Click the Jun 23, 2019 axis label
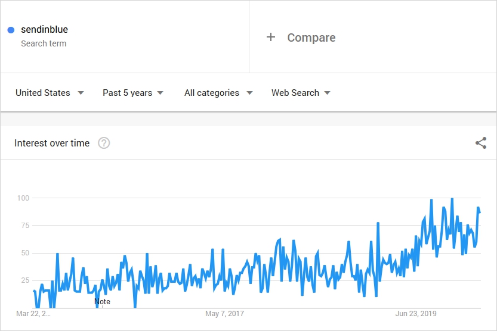The width and height of the screenshot is (497, 331). pyautogui.click(x=416, y=313)
